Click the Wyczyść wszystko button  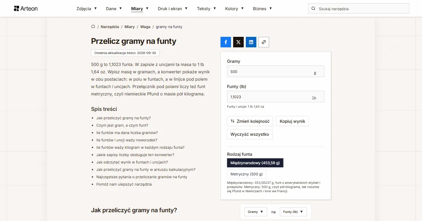click(250, 134)
